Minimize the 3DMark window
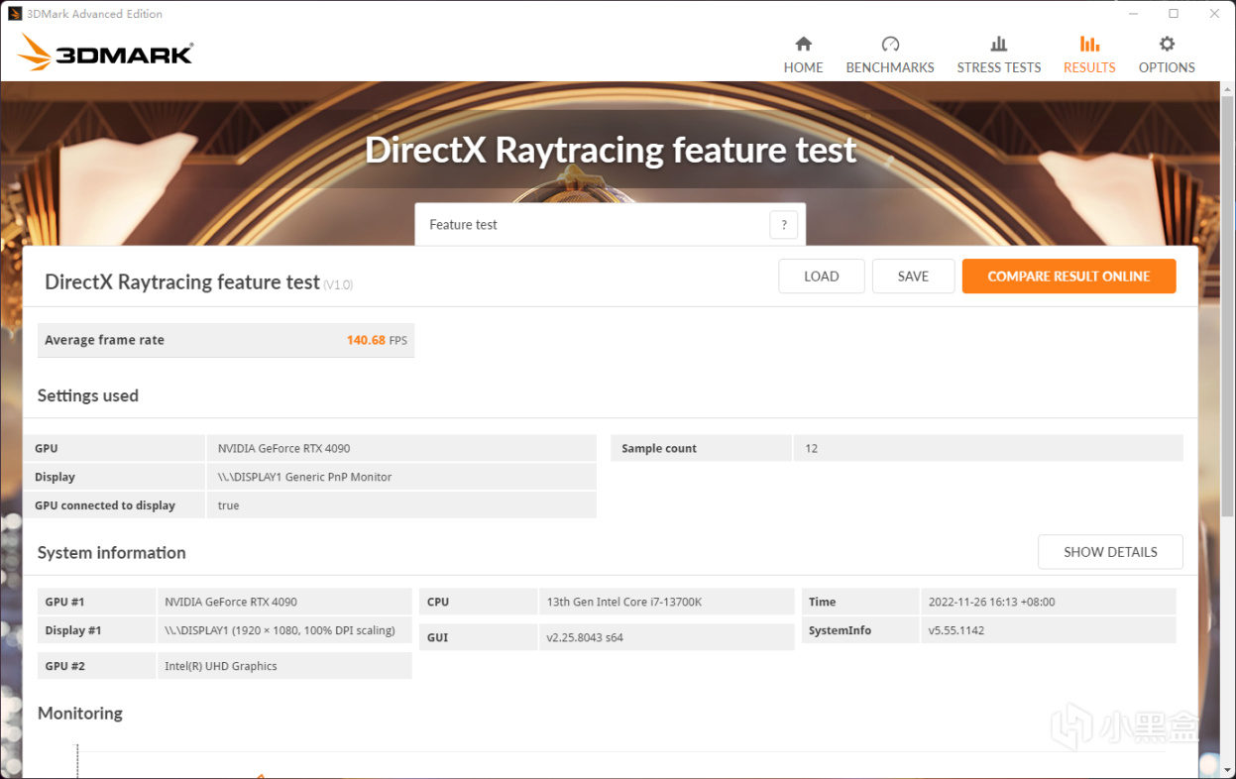Viewport: 1236px width, 779px height. click(1133, 14)
